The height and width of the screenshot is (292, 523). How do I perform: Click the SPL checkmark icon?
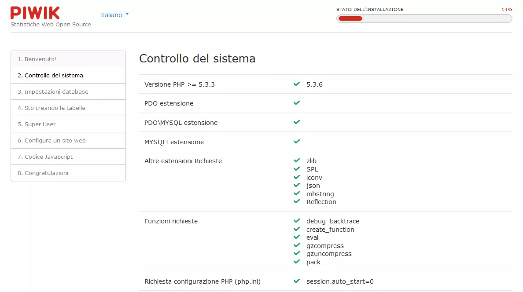(x=297, y=169)
